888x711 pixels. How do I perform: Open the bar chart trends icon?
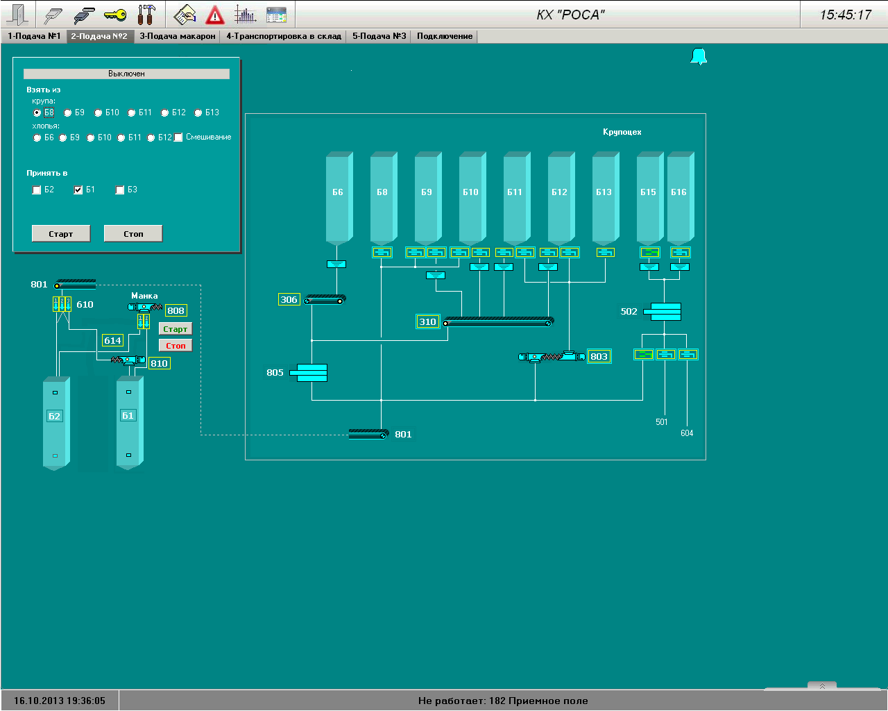coord(245,15)
